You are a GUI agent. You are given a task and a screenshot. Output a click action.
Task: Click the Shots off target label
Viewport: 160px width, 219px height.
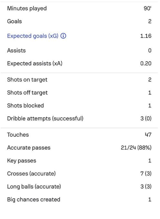point(27,93)
